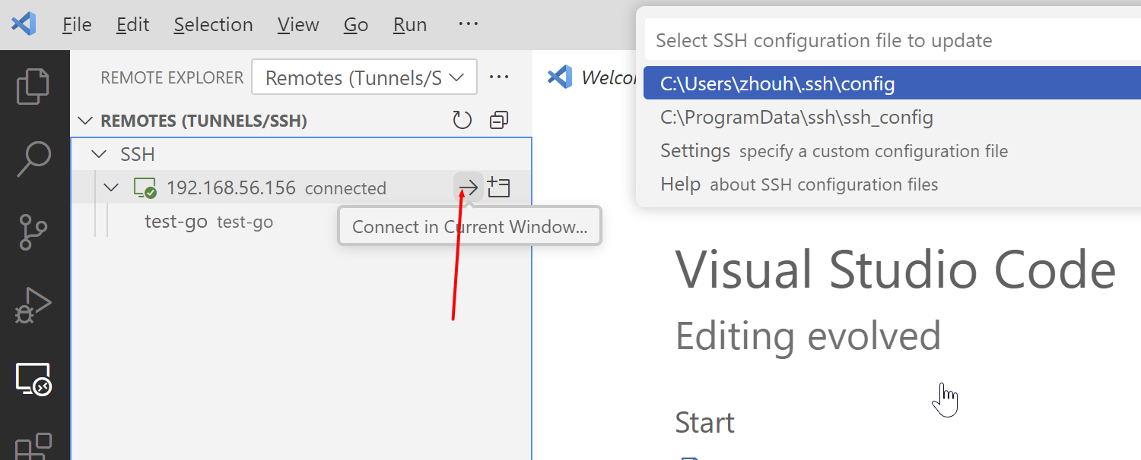Choose C:\ProgramData\ssh\ssh_config option
Screen dimensions: 1141x460
click(892, 118)
